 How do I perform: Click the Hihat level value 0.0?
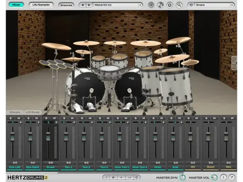tap(158, 163)
